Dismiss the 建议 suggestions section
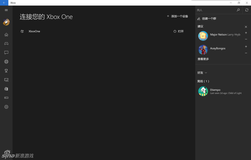Screen dimensions: 251x160 click(x=246, y=27)
